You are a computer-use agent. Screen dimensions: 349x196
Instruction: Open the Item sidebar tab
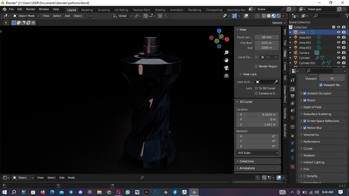285,32
